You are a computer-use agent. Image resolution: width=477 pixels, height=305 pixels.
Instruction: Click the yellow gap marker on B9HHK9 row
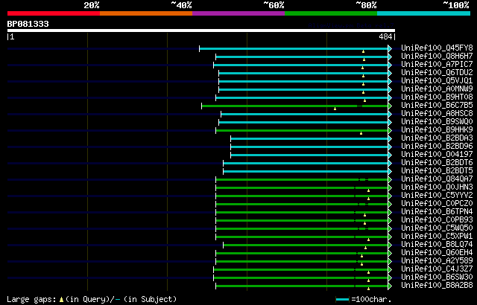point(361,133)
